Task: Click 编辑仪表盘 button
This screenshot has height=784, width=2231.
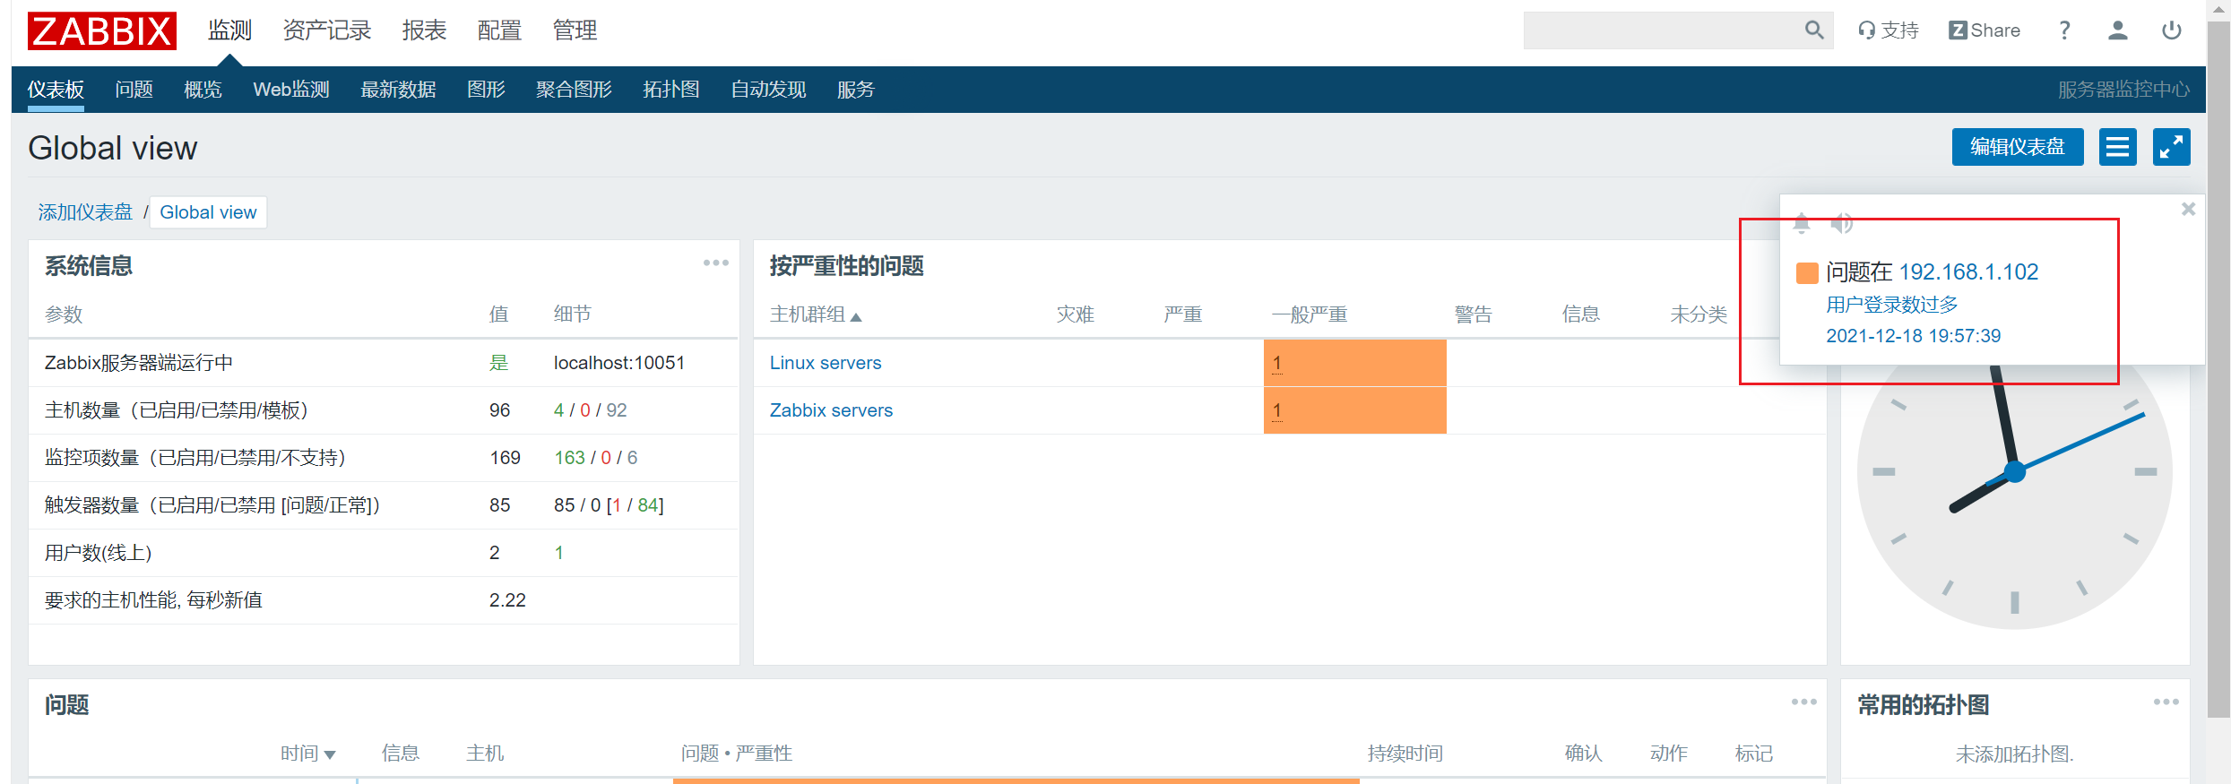Action: [x=2018, y=147]
